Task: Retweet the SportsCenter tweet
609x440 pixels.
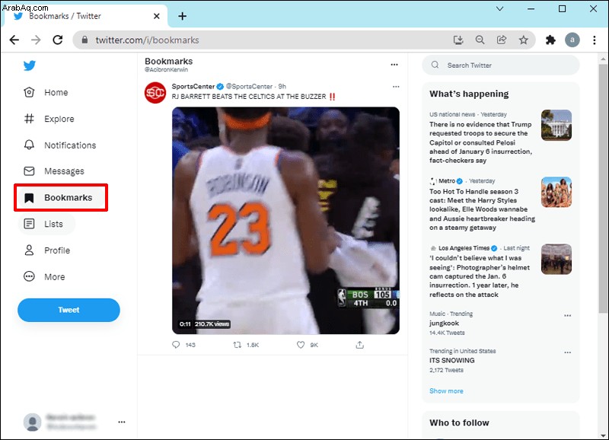Action: pos(238,345)
